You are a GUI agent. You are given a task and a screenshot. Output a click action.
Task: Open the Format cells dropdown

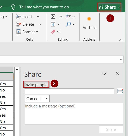click(x=27, y=32)
